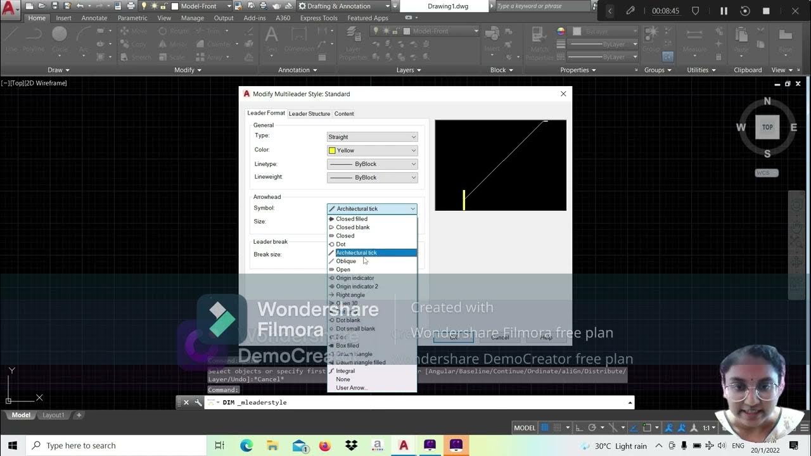Click the Open file icon in quick access toolbar
811x456 pixels.
42,6
